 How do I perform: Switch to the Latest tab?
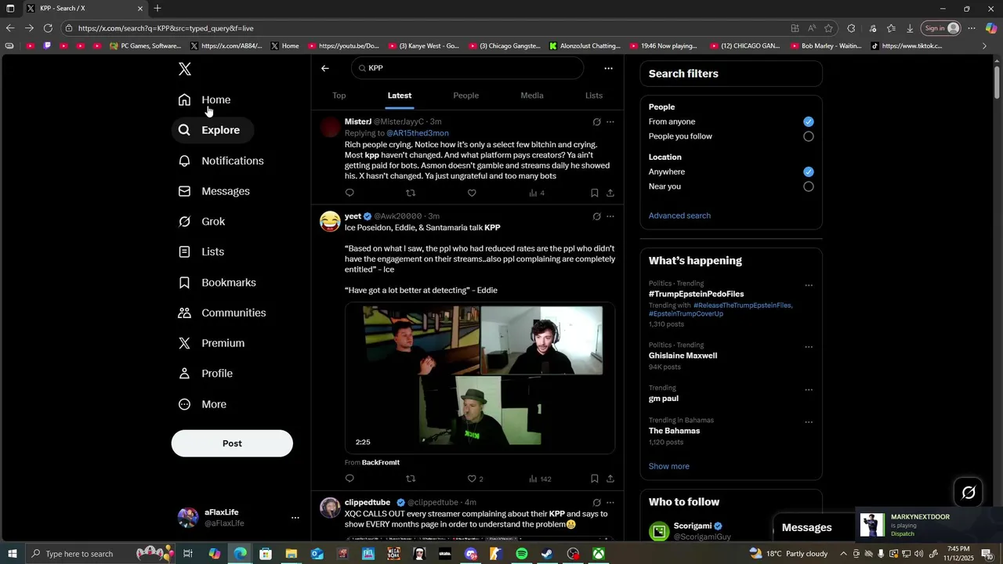click(x=400, y=96)
